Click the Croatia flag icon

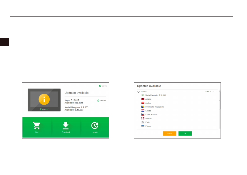[x=143, y=111]
